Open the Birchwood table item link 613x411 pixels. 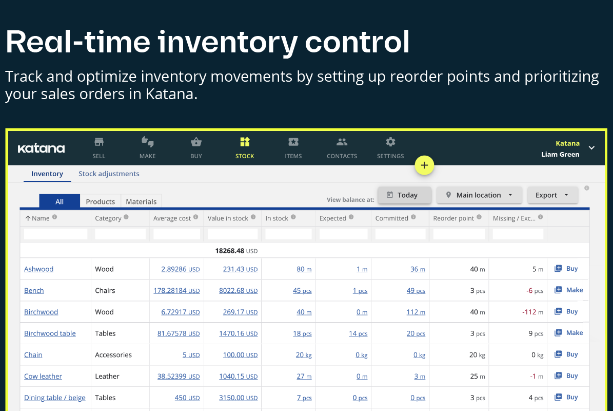click(50, 333)
